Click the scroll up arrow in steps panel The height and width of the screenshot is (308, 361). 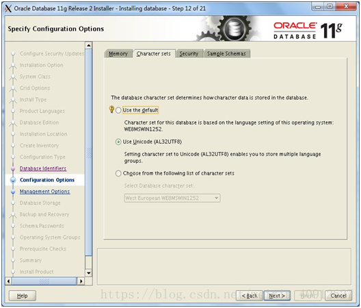pos(89,45)
